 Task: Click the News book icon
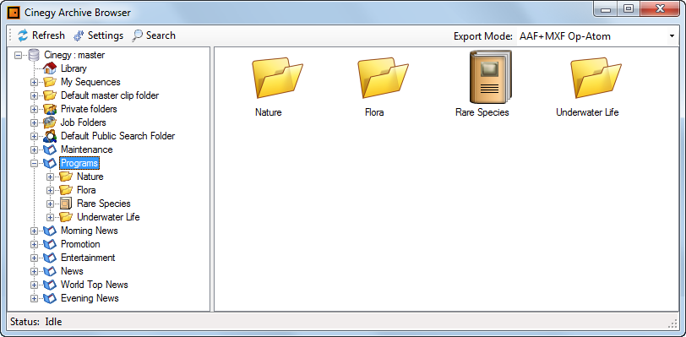point(50,271)
